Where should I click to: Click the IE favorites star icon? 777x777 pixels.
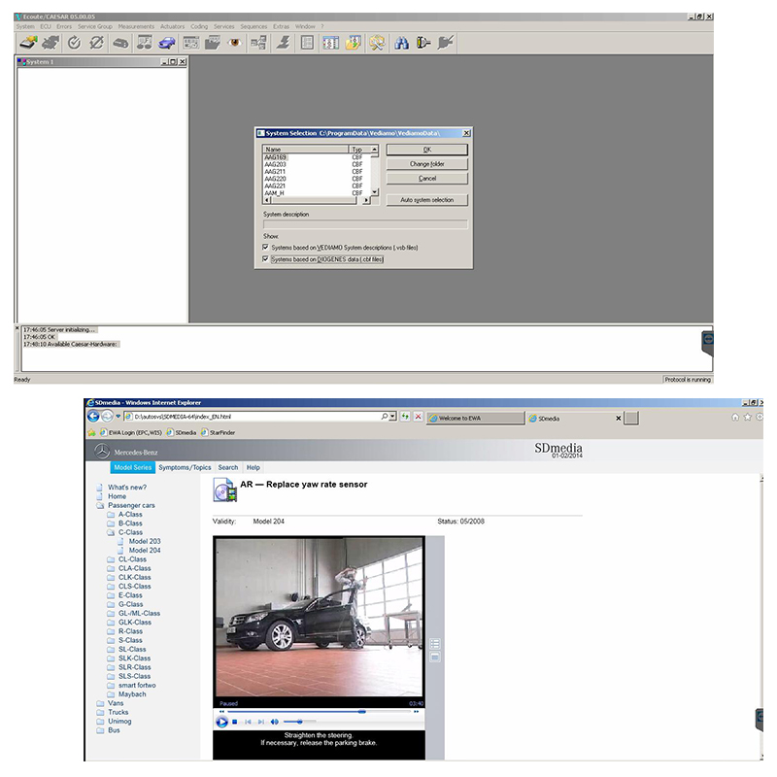(747, 418)
